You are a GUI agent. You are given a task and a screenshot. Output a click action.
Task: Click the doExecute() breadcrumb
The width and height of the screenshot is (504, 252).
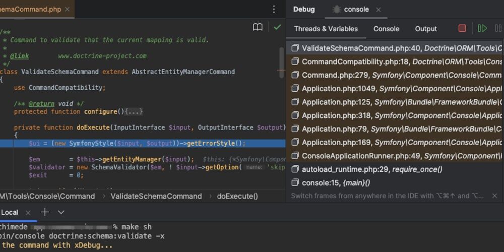[237, 196]
